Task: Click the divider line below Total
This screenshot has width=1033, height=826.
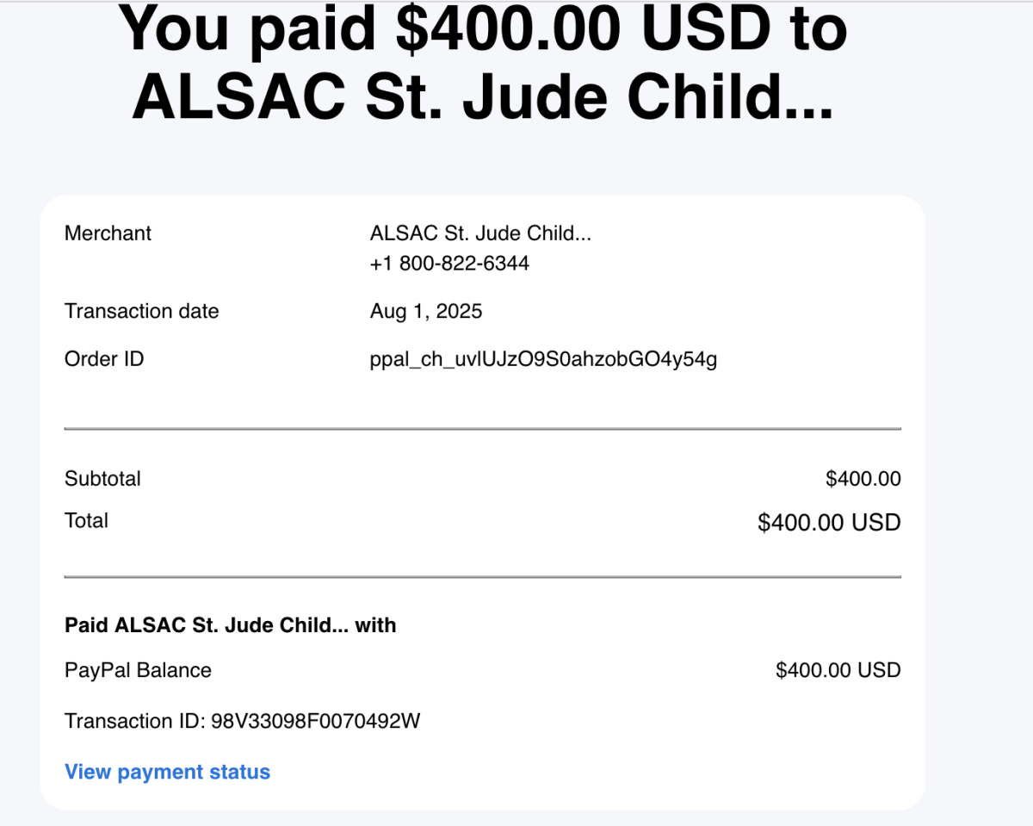Action: pos(483,576)
